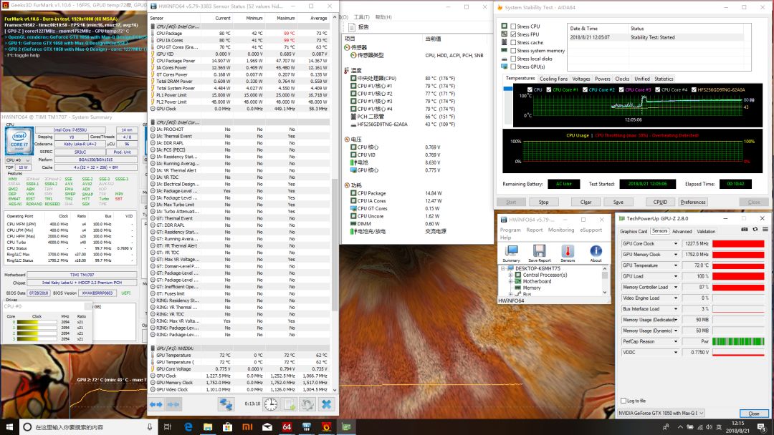Click expand columns left-right arrows in sensor window

156,404
